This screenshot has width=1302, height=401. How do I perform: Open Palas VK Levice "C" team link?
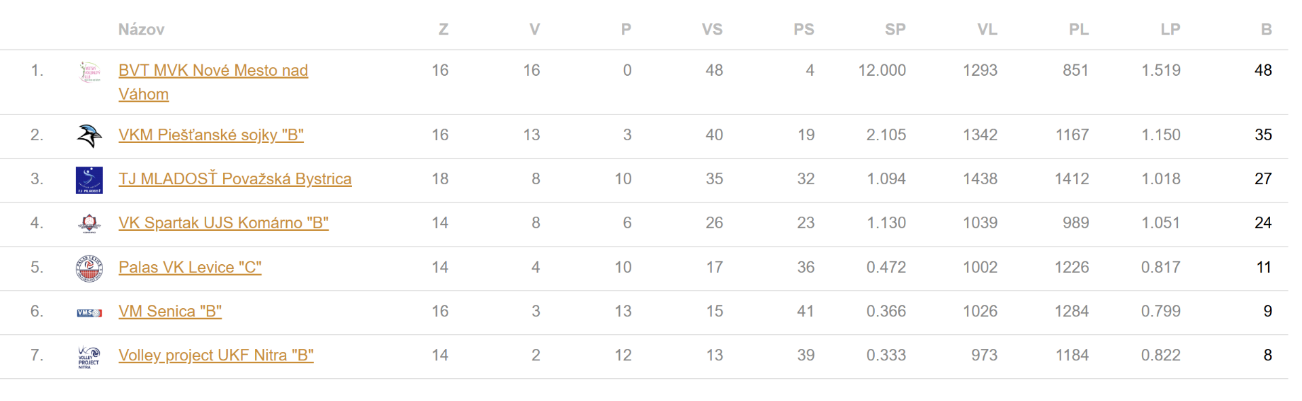click(x=190, y=268)
